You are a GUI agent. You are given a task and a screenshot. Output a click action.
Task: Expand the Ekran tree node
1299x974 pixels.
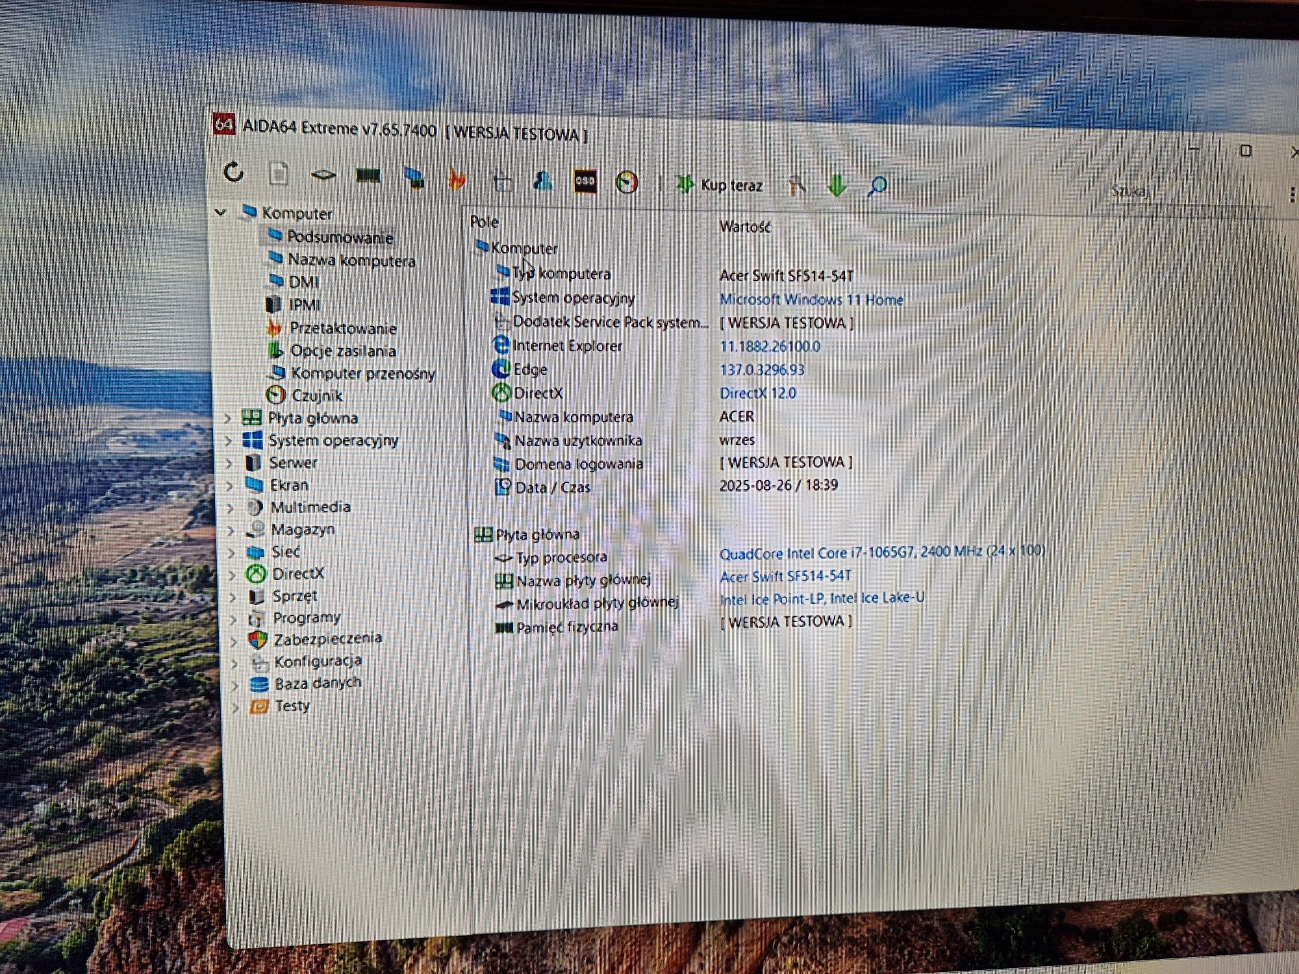[x=230, y=486]
